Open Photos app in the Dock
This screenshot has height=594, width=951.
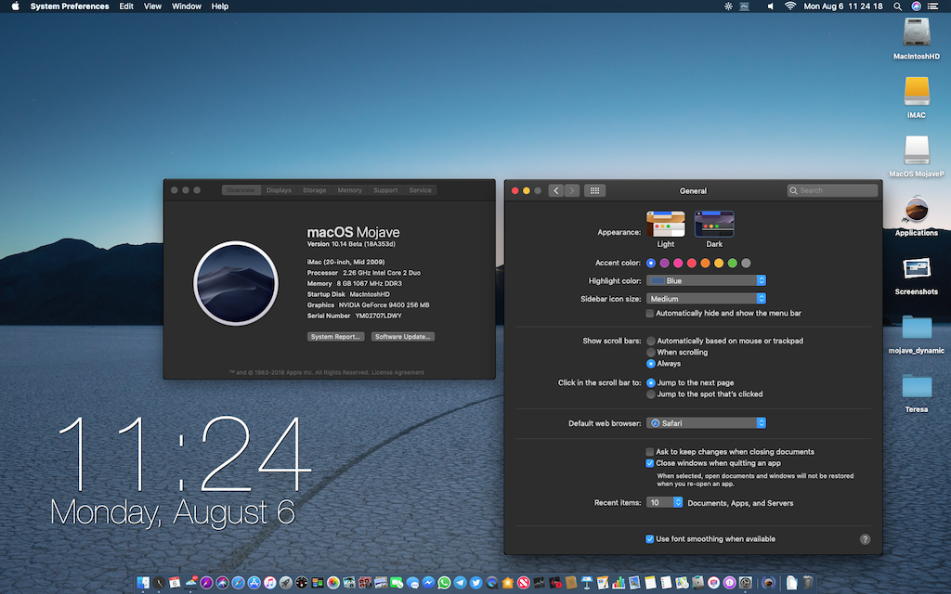pos(333,583)
